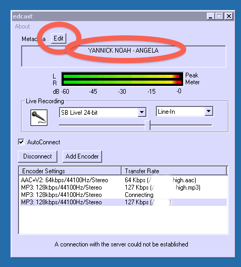Click the connection error status message
The width and height of the screenshot is (241, 267).
point(121,244)
